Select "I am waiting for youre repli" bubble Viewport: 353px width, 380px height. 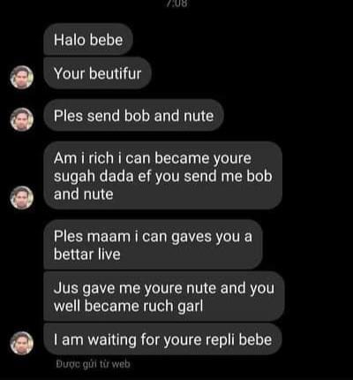162,339
